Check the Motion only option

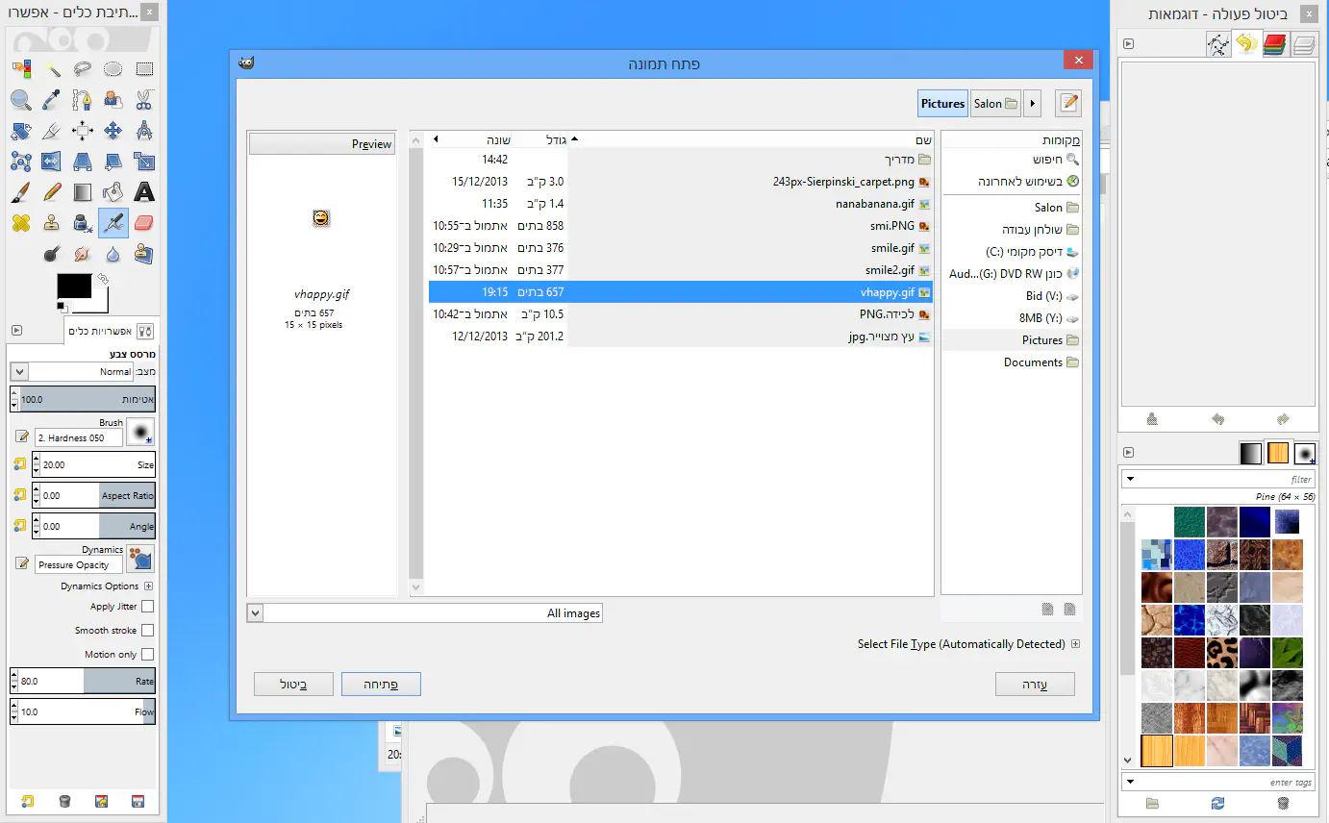pos(147,655)
